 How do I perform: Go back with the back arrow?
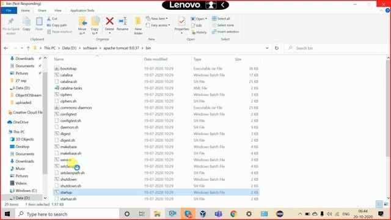point(6,48)
